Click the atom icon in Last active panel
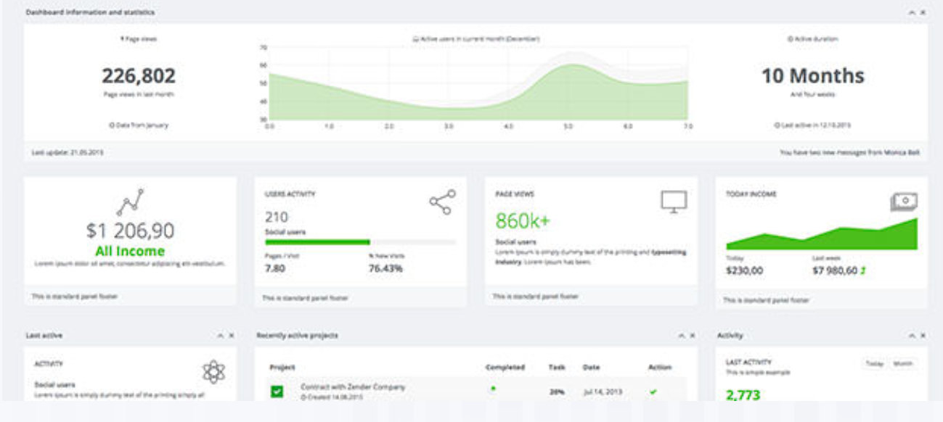This screenshot has height=422, width=943. point(213,372)
